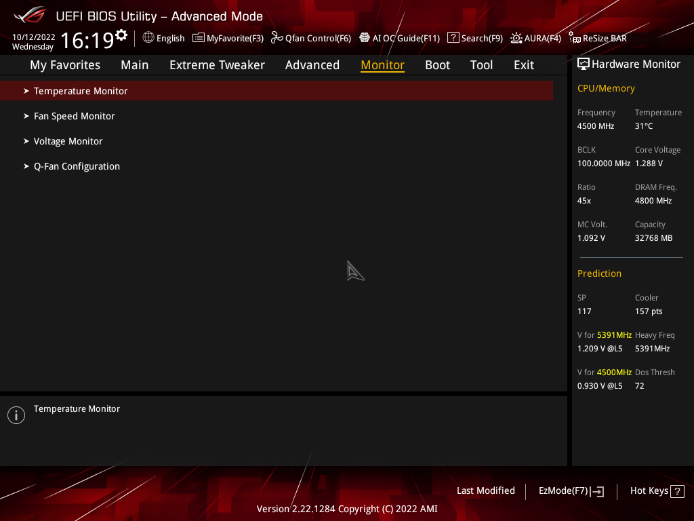Click the ROG logo

click(x=30, y=15)
